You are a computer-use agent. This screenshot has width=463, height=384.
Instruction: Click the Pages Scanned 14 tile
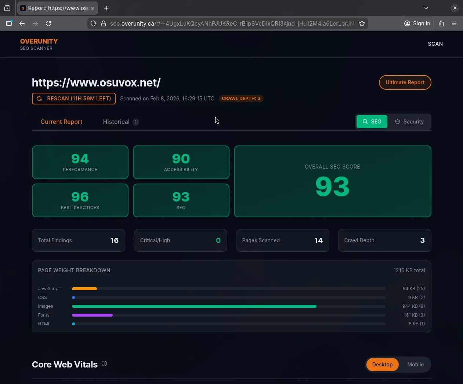pyautogui.click(x=283, y=240)
